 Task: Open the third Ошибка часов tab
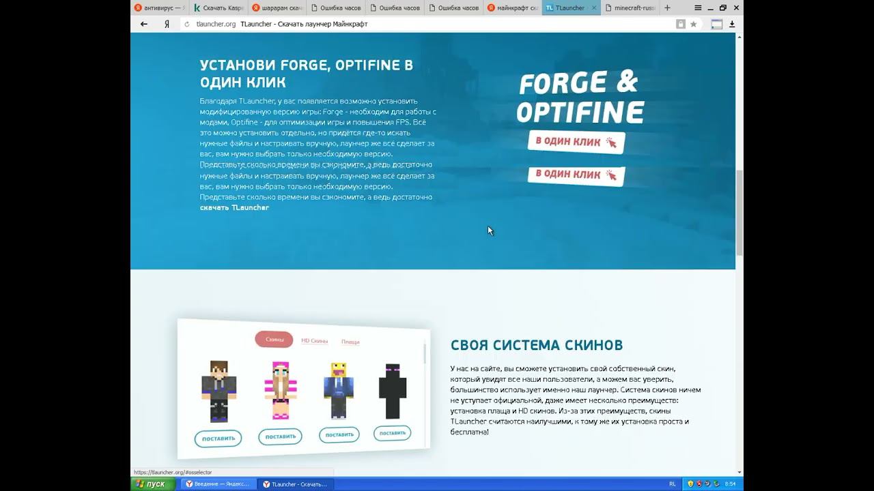[453, 8]
